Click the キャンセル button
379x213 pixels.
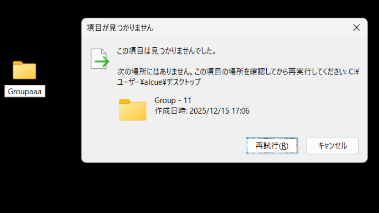(333, 146)
